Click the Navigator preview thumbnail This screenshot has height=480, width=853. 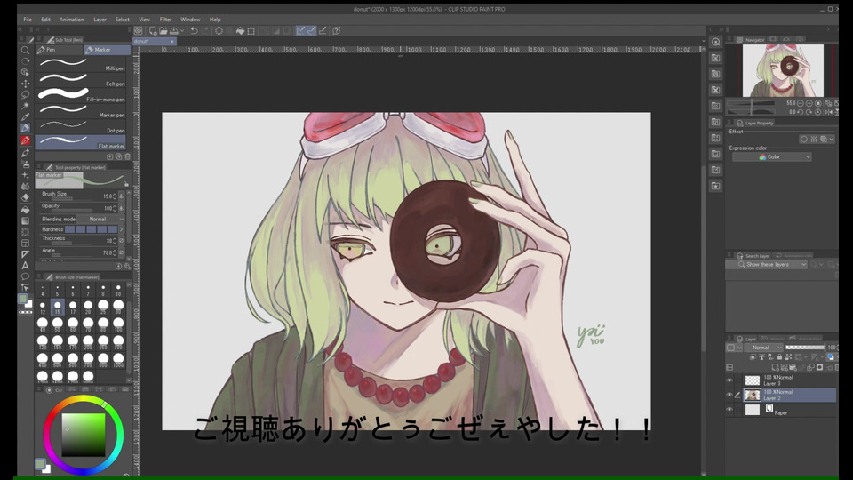(783, 71)
